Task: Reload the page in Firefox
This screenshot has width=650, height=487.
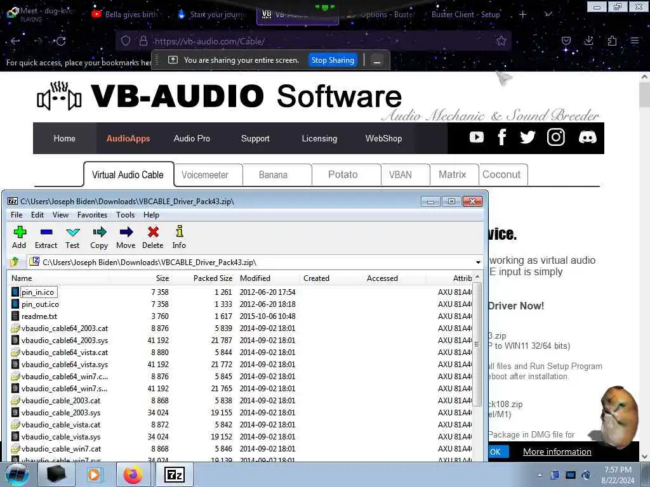Action: click(61, 41)
